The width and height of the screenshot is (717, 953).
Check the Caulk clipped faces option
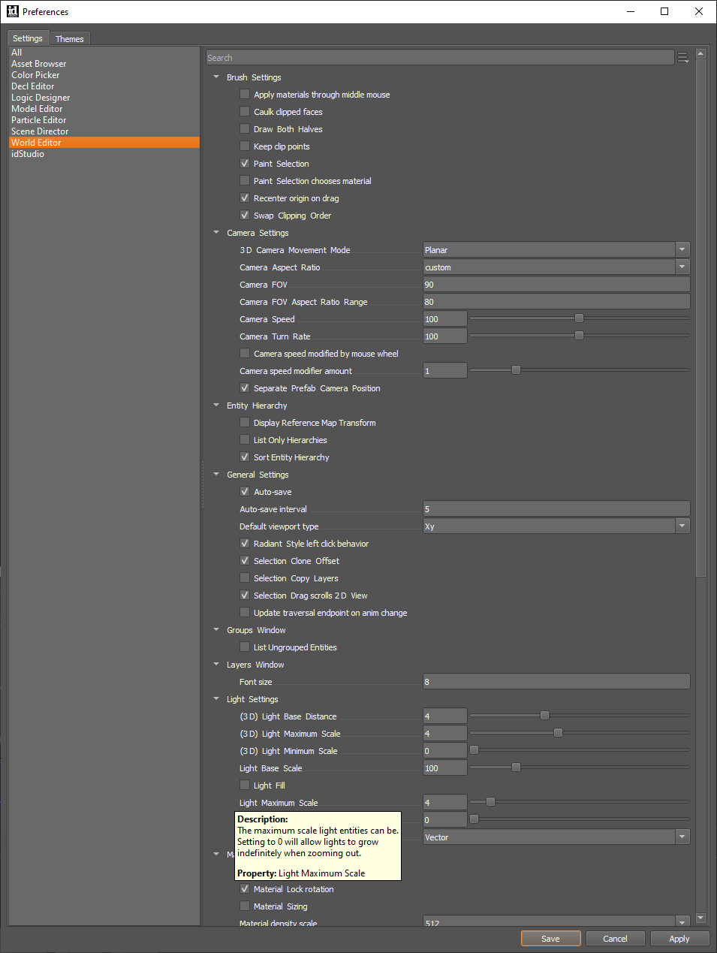(x=245, y=111)
